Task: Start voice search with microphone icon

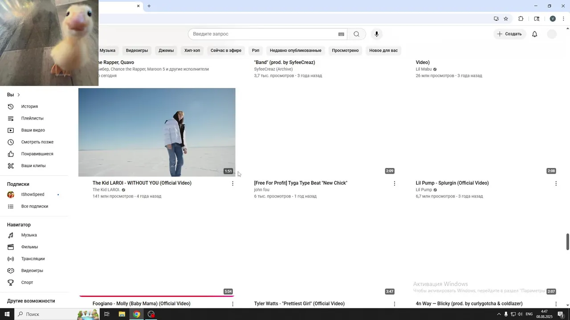Action: [x=377, y=34]
